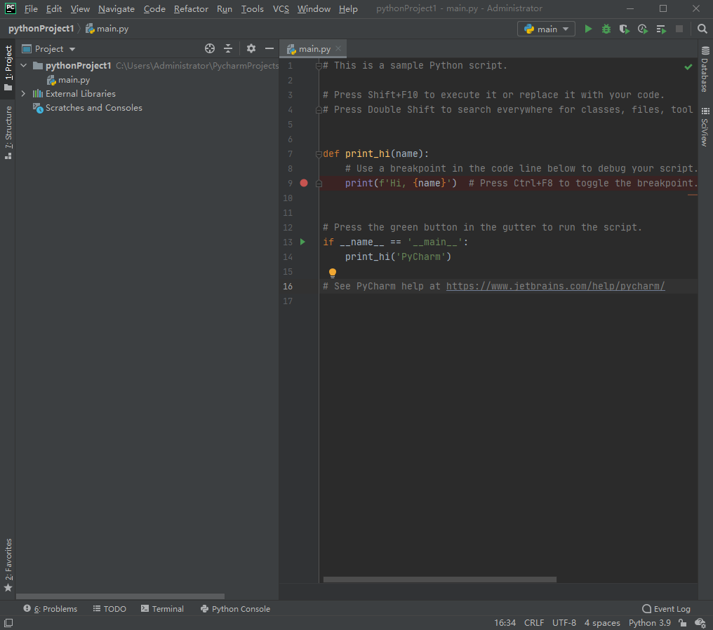Click the PyCharm logo icon
This screenshot has width=713, height=630.
tap(10, 8)
